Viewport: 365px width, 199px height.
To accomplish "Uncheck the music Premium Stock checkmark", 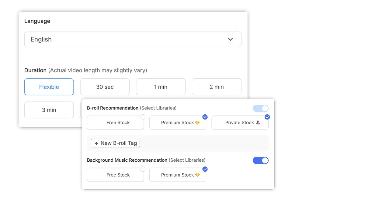I will pyautogui.click(x=205, y=169).
